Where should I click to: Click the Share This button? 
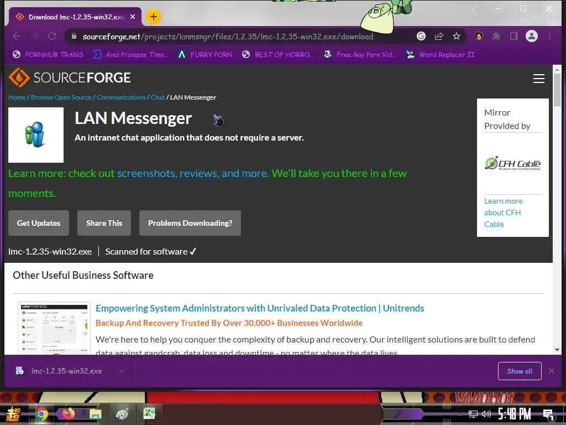point(104,223)
